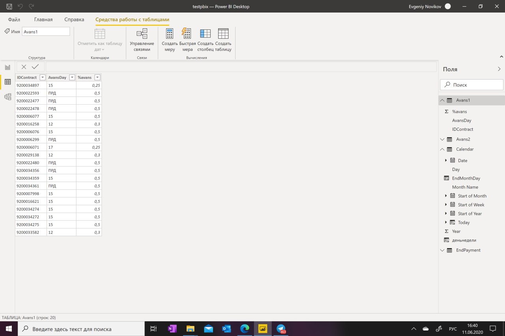The image size is (505, 336).
Task: Expand the Date hierarchy field
Action: (446, 160)
